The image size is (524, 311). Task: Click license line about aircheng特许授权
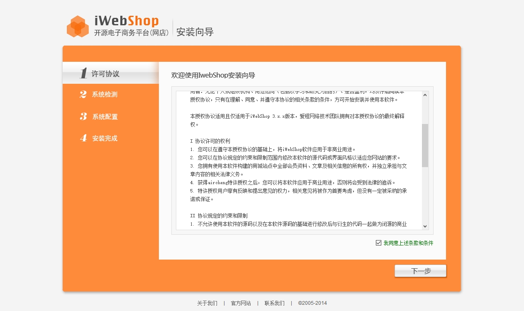(293, 182)
